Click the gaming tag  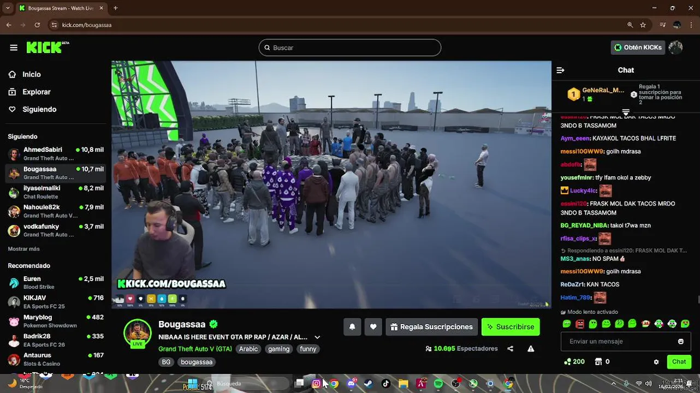[x=278, y=349]
